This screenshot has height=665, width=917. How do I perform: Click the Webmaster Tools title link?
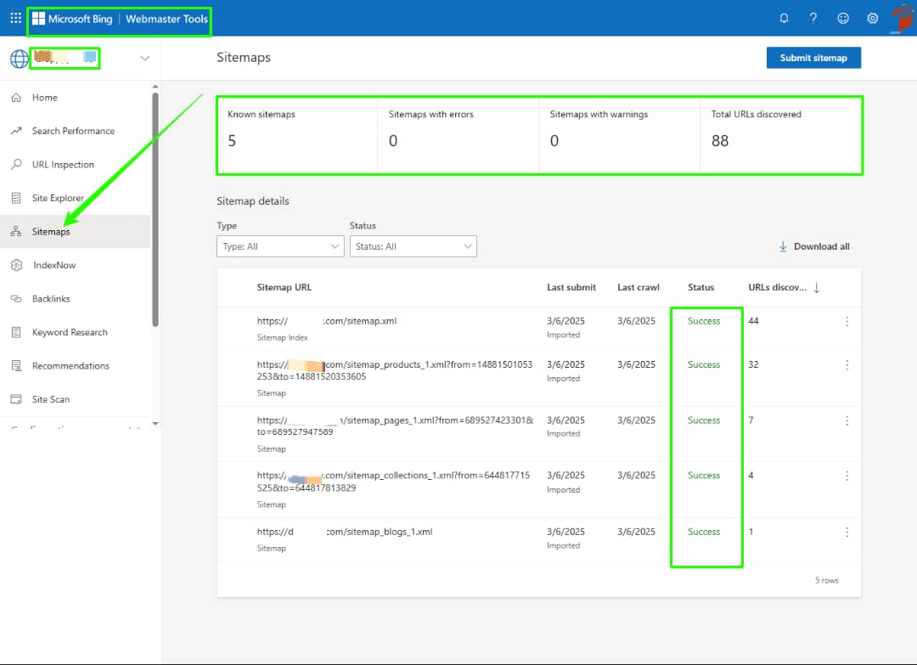[x=166, y=19]
